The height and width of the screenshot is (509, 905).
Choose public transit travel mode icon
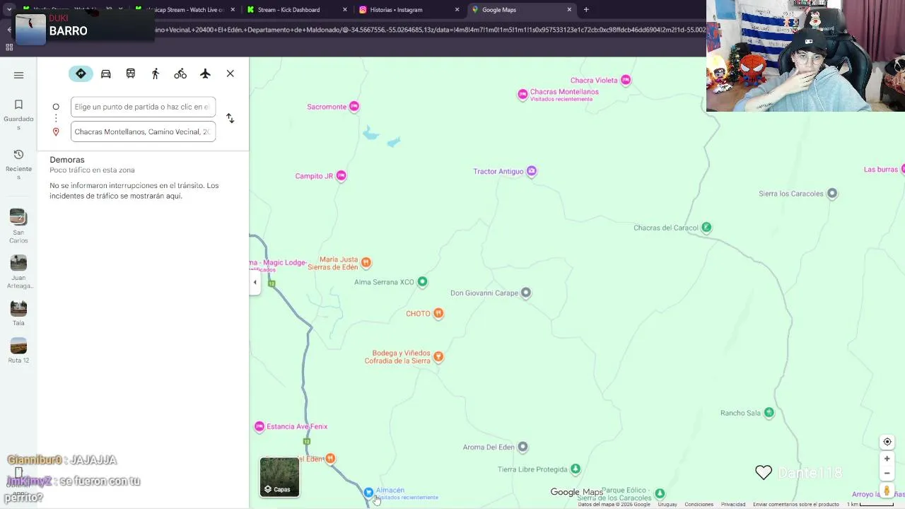coord(131,74)
